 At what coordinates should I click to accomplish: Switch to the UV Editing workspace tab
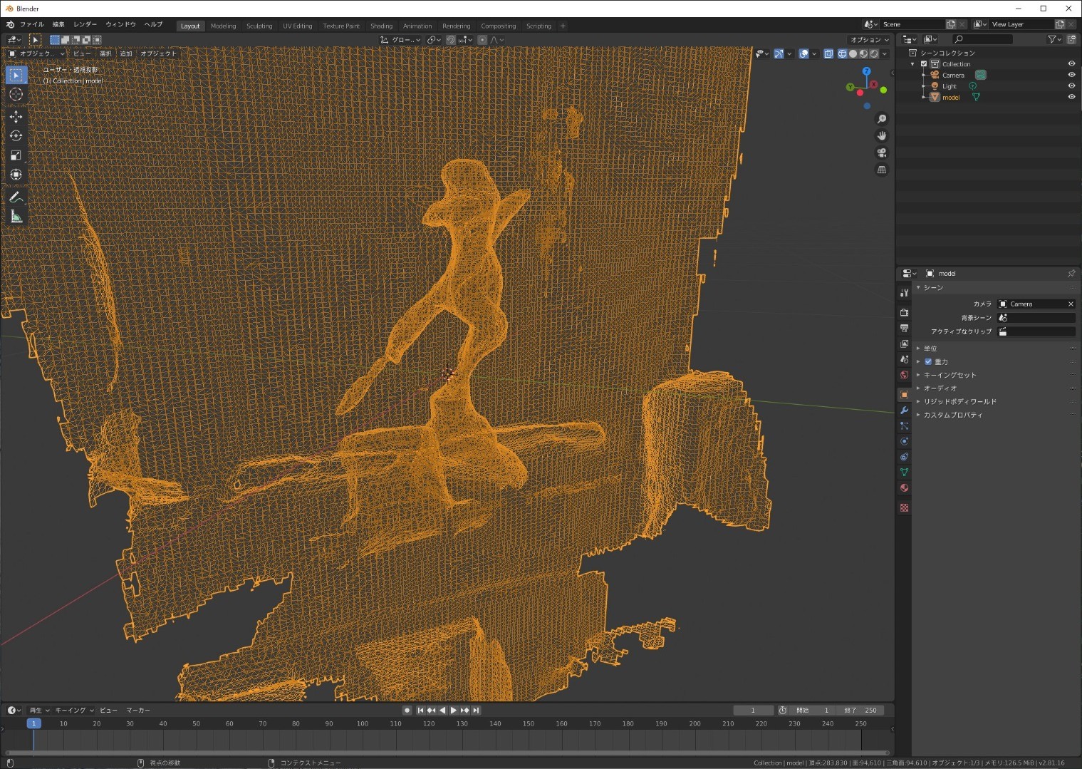pos(297,26)
